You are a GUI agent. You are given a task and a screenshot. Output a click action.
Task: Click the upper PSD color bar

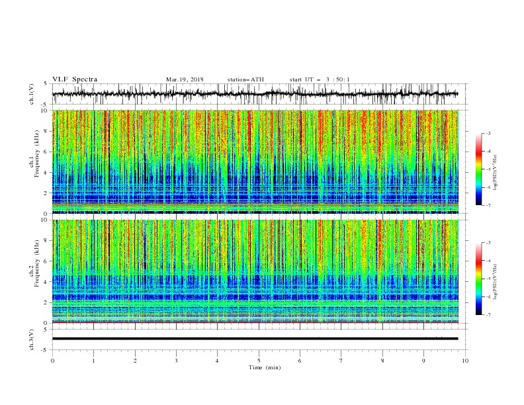pos(478,169)
